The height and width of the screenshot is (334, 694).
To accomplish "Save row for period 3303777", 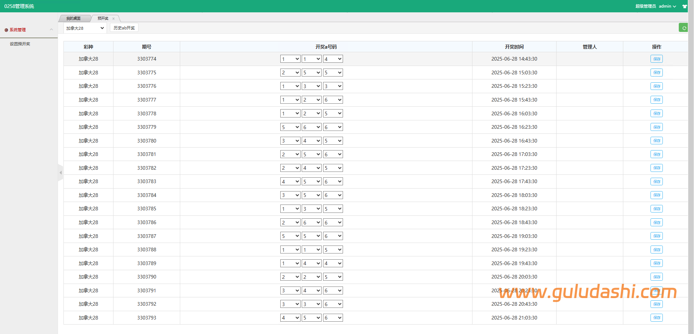I will (x=656, y=100).
